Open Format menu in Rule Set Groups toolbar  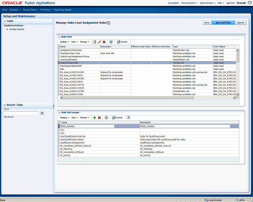(85, 118)
